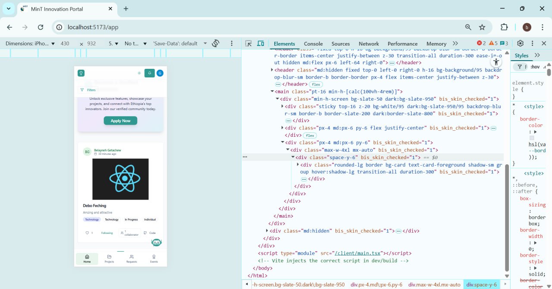Activate the inspect element picker in DevTools
Screen dimensions: 552x289
[x=248, y=43]
